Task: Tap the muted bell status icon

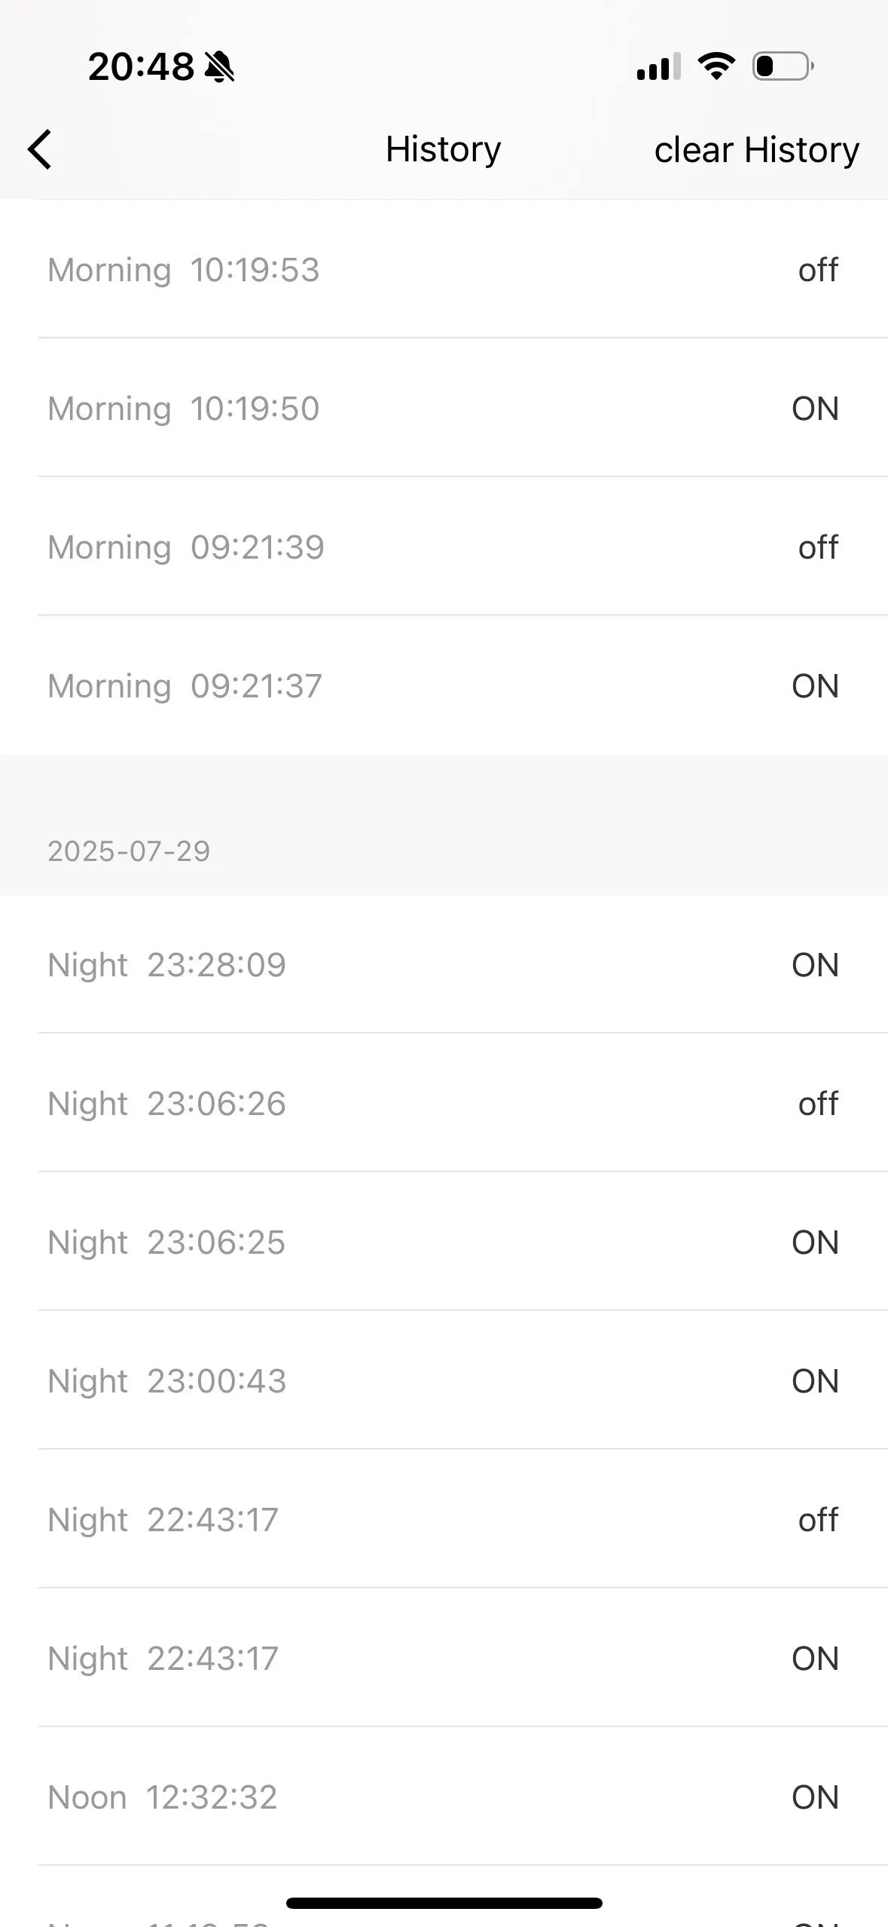Action: click(x=219, y=67)
